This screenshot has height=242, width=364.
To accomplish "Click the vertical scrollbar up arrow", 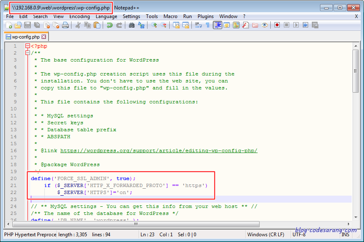I will click(356, 46).
